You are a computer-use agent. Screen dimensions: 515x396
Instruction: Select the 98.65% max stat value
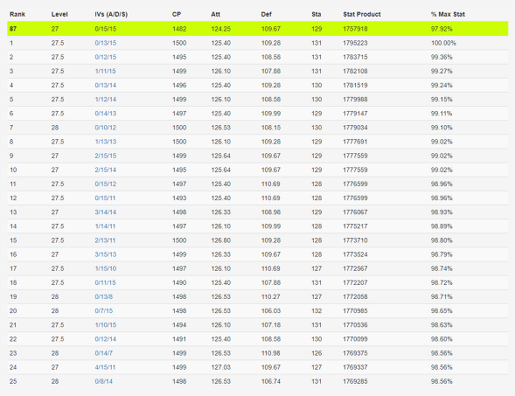click(442, 311)
